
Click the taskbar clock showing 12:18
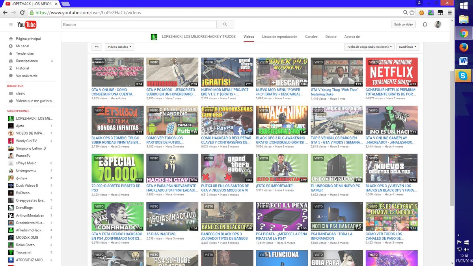pyautogui.click(x=463, y=256)
